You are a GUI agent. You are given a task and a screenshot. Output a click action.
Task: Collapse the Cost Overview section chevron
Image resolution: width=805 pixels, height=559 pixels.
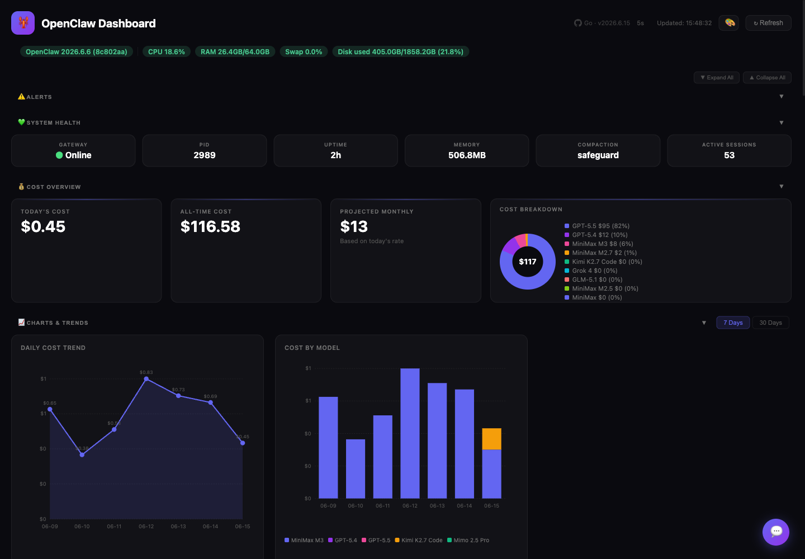(782, 187)
